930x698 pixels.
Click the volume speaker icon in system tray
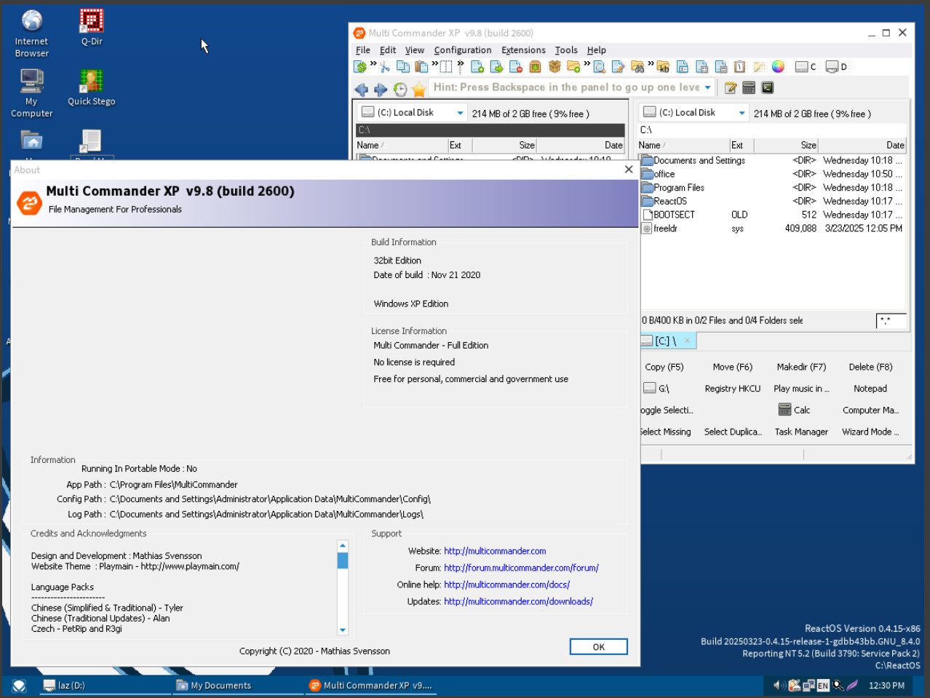tap(779, 685)
